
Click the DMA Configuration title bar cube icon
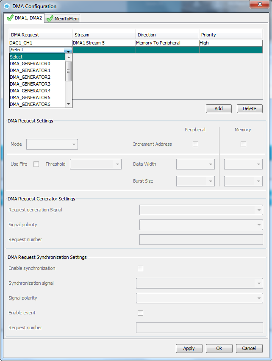point(7,6)
